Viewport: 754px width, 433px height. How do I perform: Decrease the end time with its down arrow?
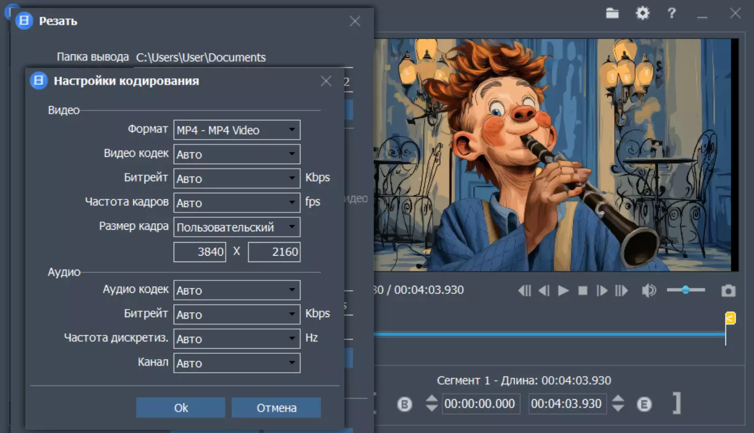click(618, 408)
